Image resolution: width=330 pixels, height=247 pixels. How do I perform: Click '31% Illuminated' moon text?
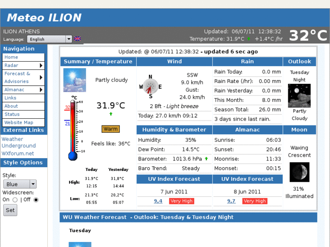(299, 193)
